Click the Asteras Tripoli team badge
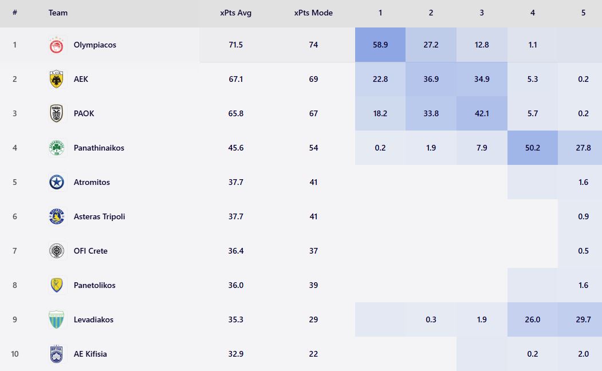The width and height of the screenshot is (602, 371). [x=56, y=216]
